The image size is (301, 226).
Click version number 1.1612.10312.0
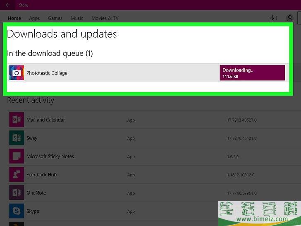pyautogui.click(x=241, y=175)
